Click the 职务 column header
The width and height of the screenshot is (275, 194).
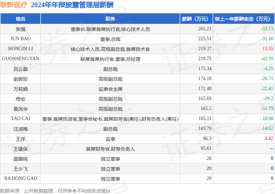click(110, 19)
